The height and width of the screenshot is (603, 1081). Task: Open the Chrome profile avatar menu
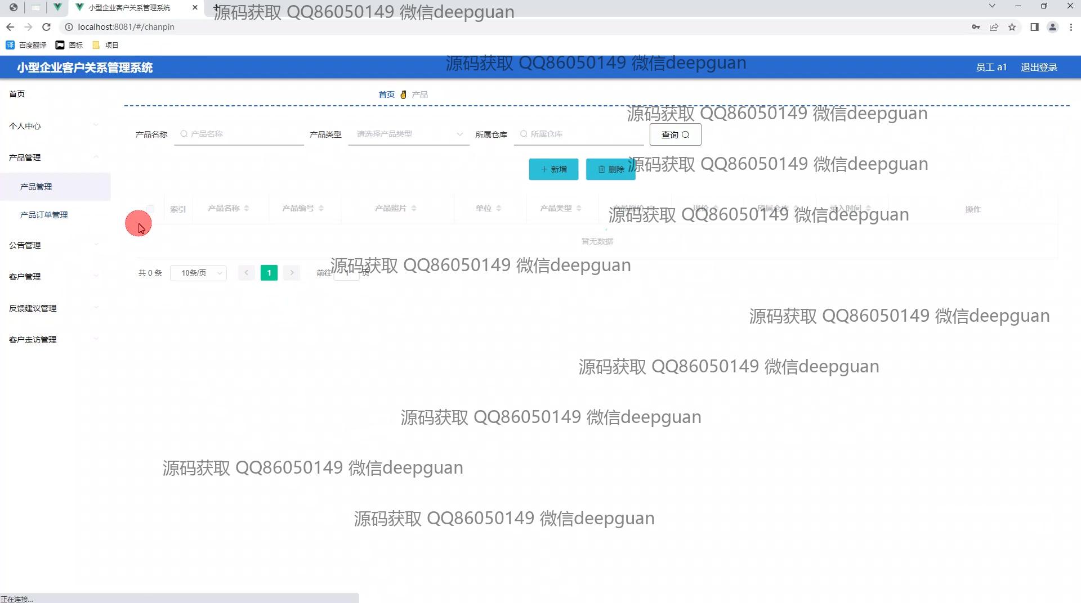(x=1052, y=27)
